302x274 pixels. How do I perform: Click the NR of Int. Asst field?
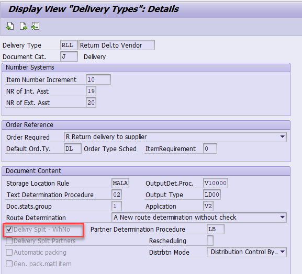click(91, 91)
